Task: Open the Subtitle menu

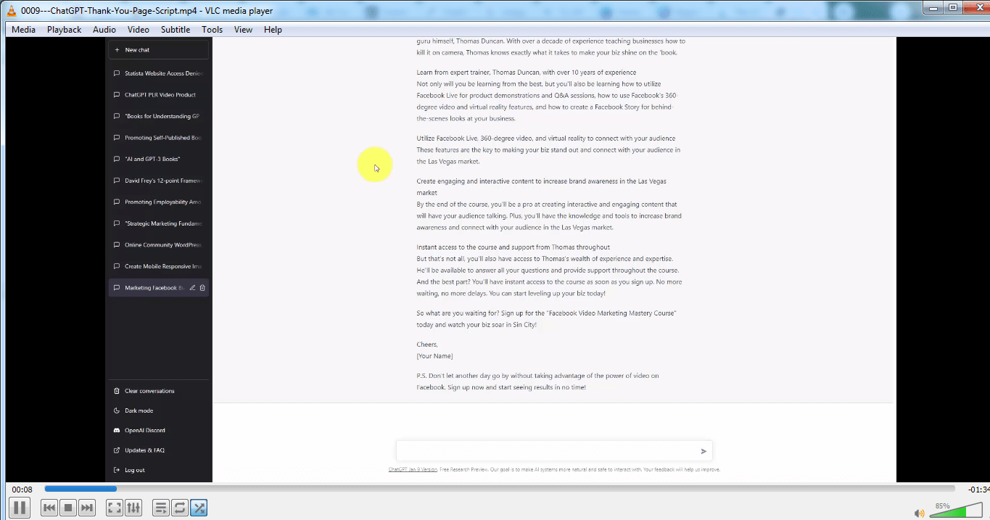Action: point(176,30)
